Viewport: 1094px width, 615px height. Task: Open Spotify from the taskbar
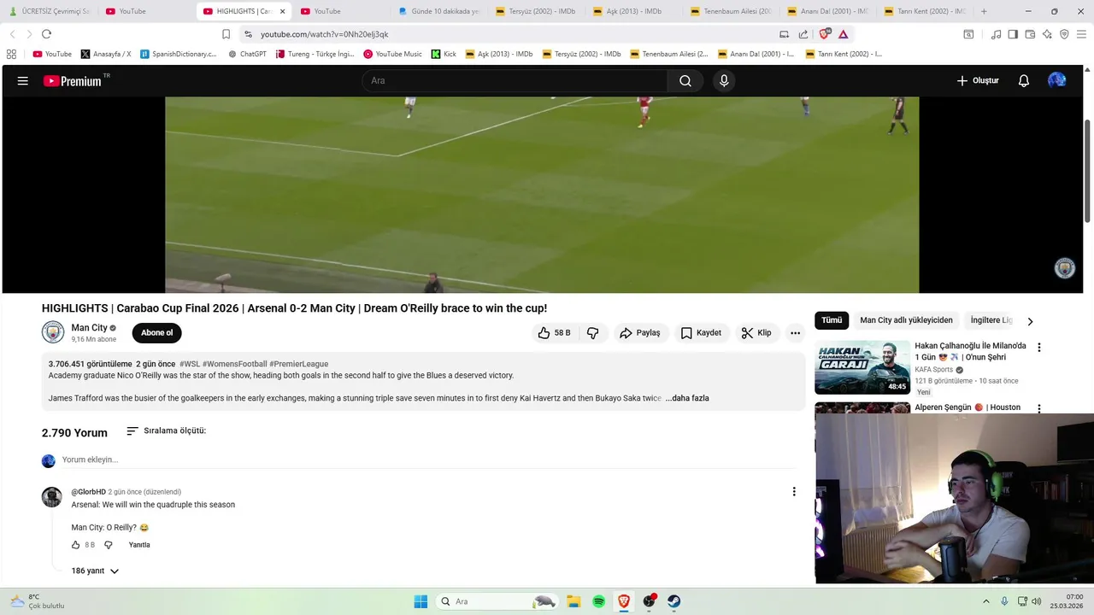tap(598, 601)
